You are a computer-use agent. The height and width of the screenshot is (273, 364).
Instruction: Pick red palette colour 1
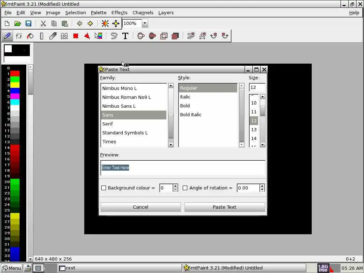click(x=15, y=74)
